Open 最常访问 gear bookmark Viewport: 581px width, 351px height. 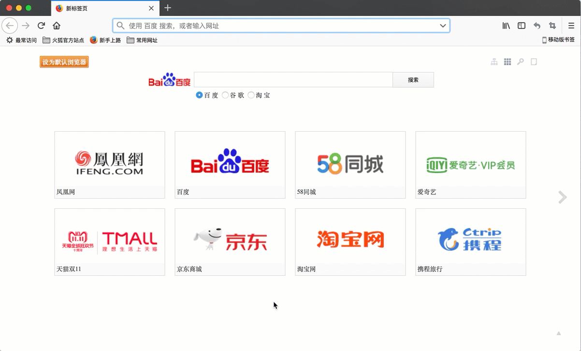(x=21, y=40)
